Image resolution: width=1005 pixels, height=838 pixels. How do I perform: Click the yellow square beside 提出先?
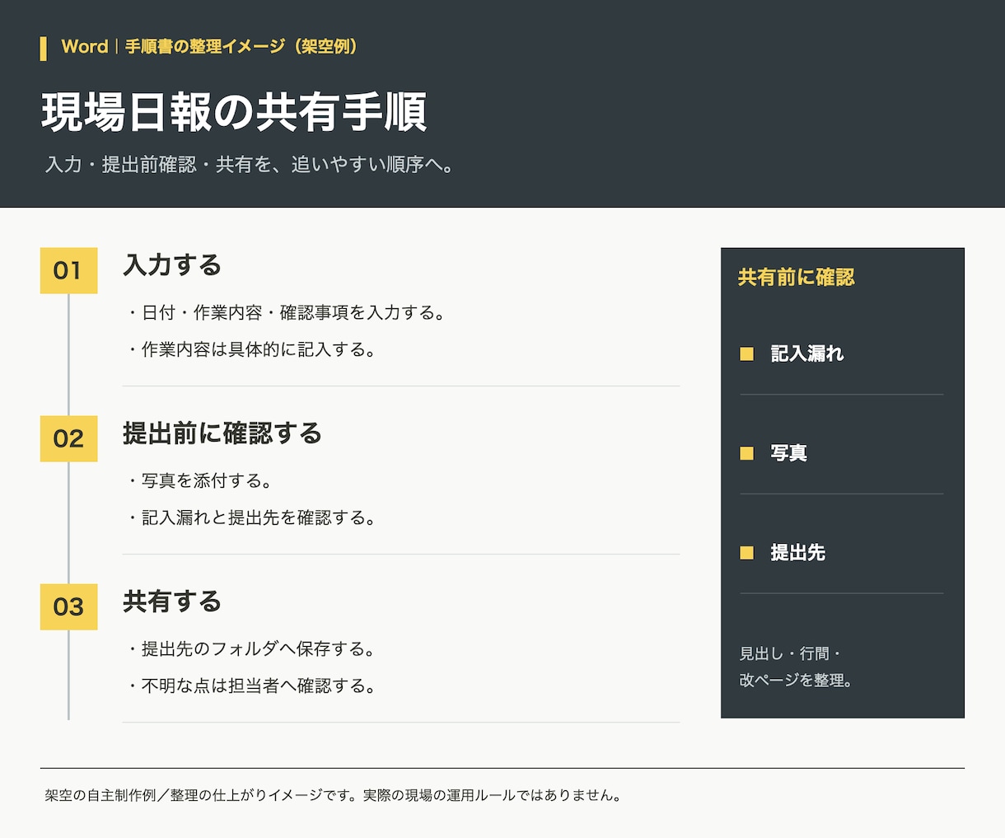coord(746,553)
